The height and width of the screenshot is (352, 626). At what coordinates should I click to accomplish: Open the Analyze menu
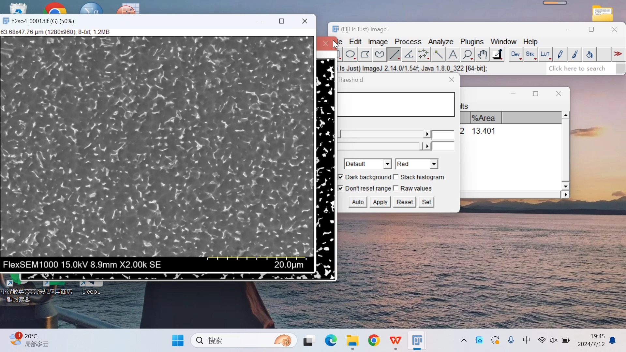(x=440, y=42)
